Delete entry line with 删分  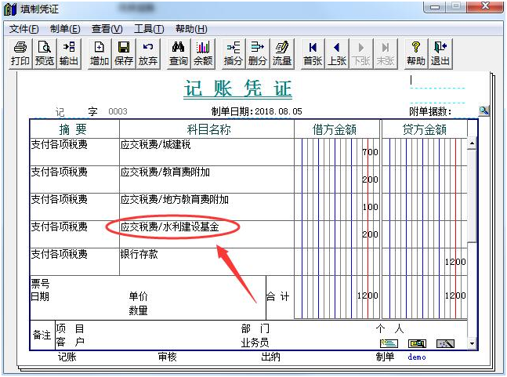[x=257, y=53]
